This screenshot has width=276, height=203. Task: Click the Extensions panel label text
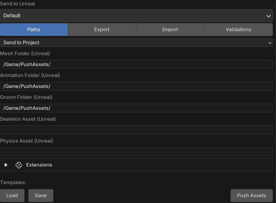tap(39, 165)
